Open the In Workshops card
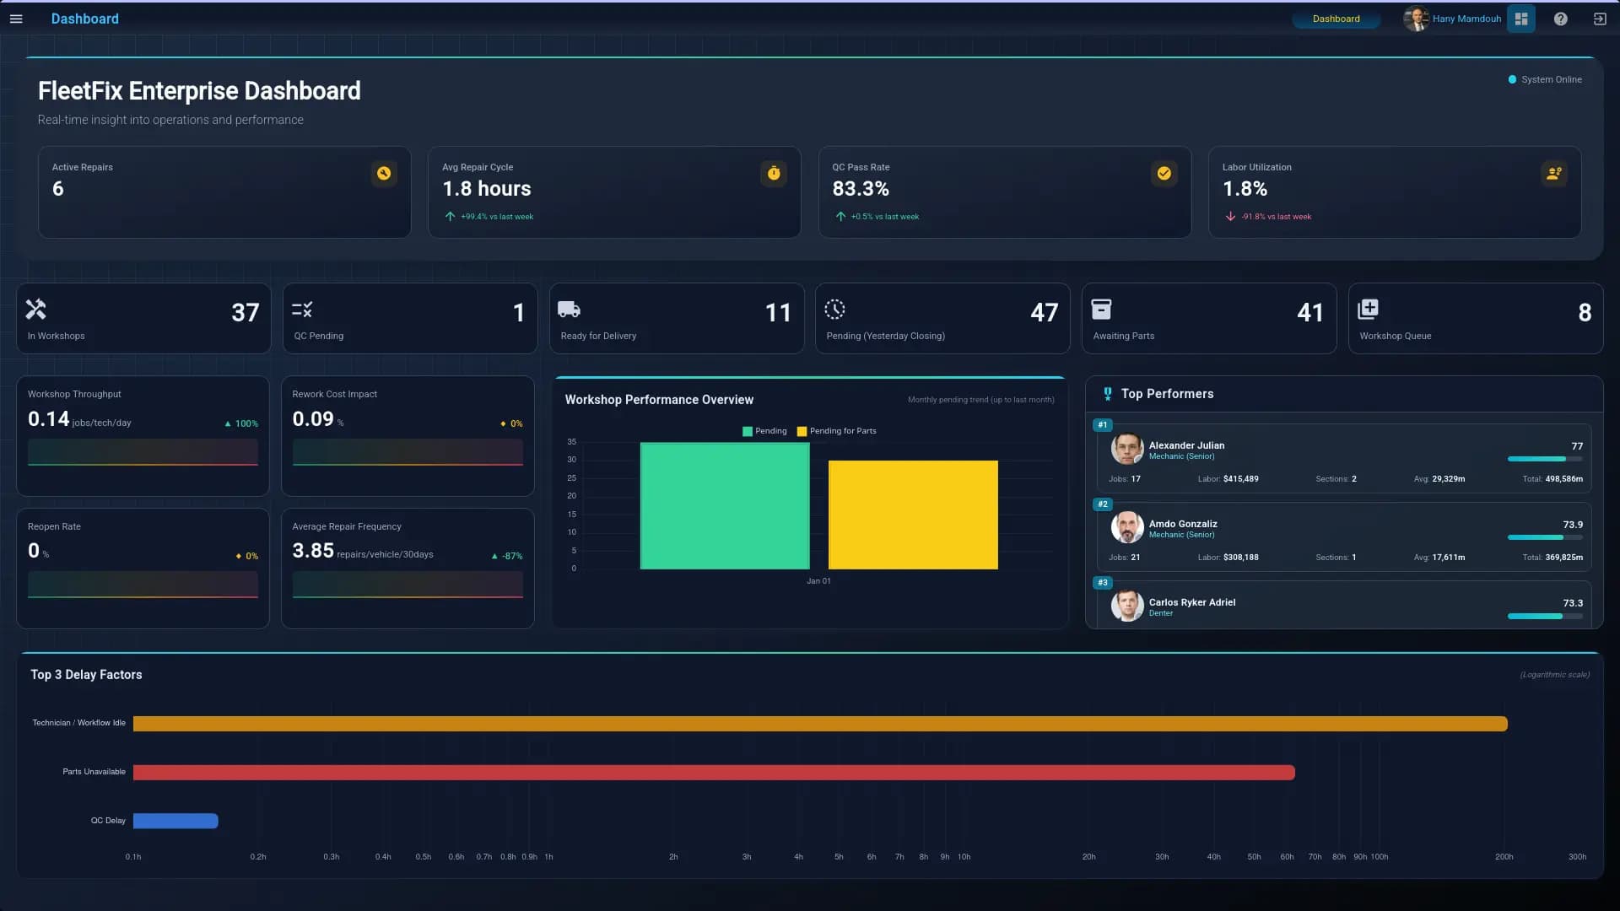Viewport: 1620px width, 911px height. tap(143, 318)
